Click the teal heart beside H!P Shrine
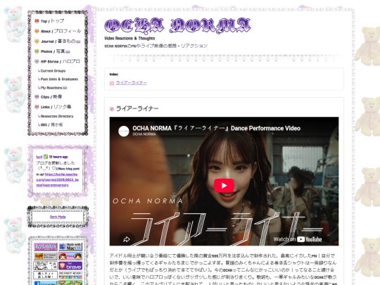Screen dimensions: 380x285 tap(37, 61)
